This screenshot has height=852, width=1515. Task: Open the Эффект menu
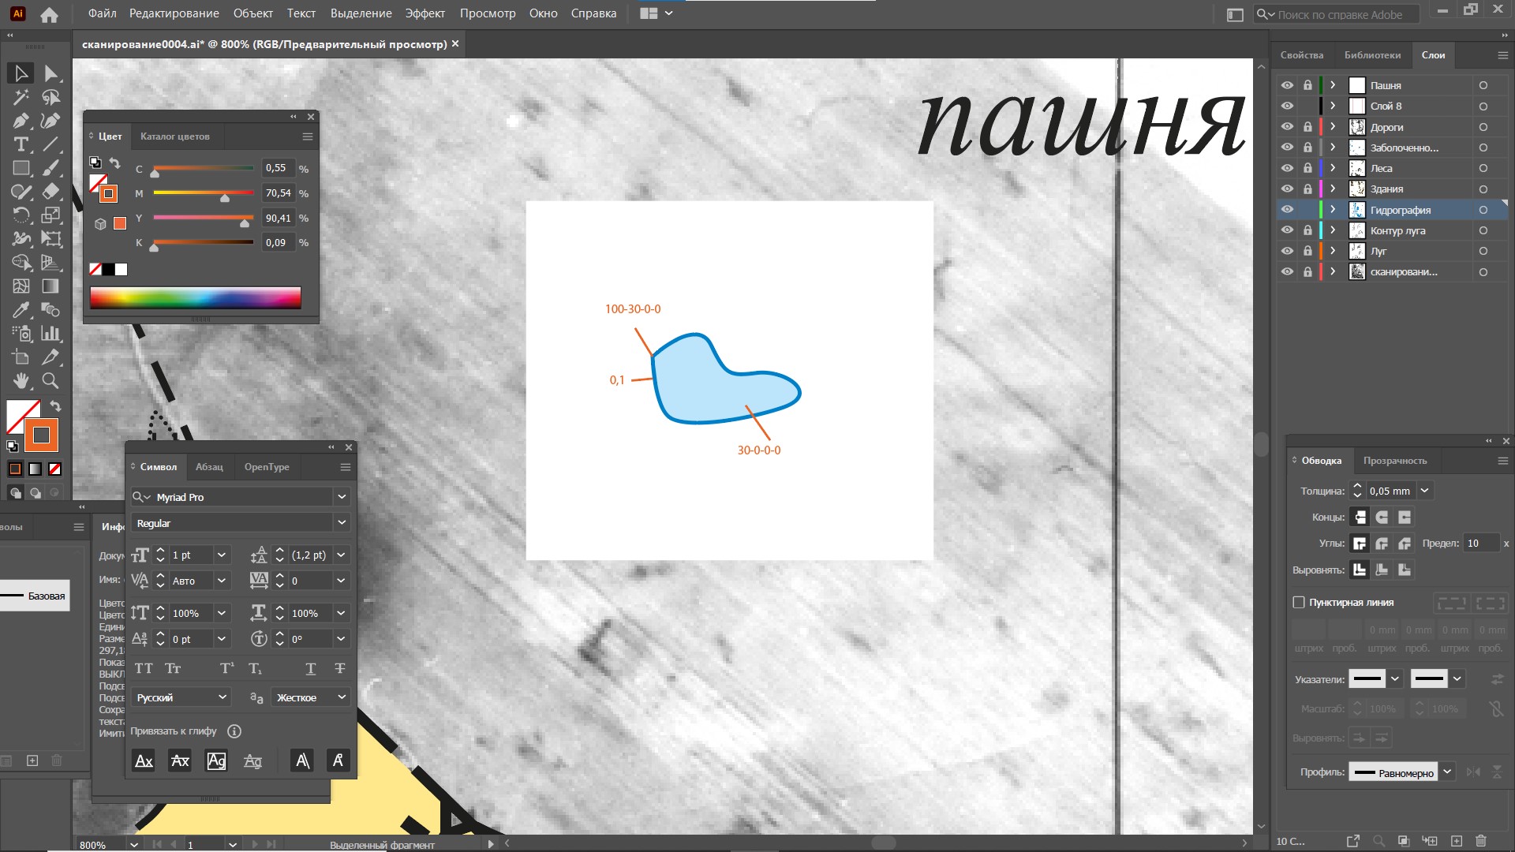click(425, 13)
